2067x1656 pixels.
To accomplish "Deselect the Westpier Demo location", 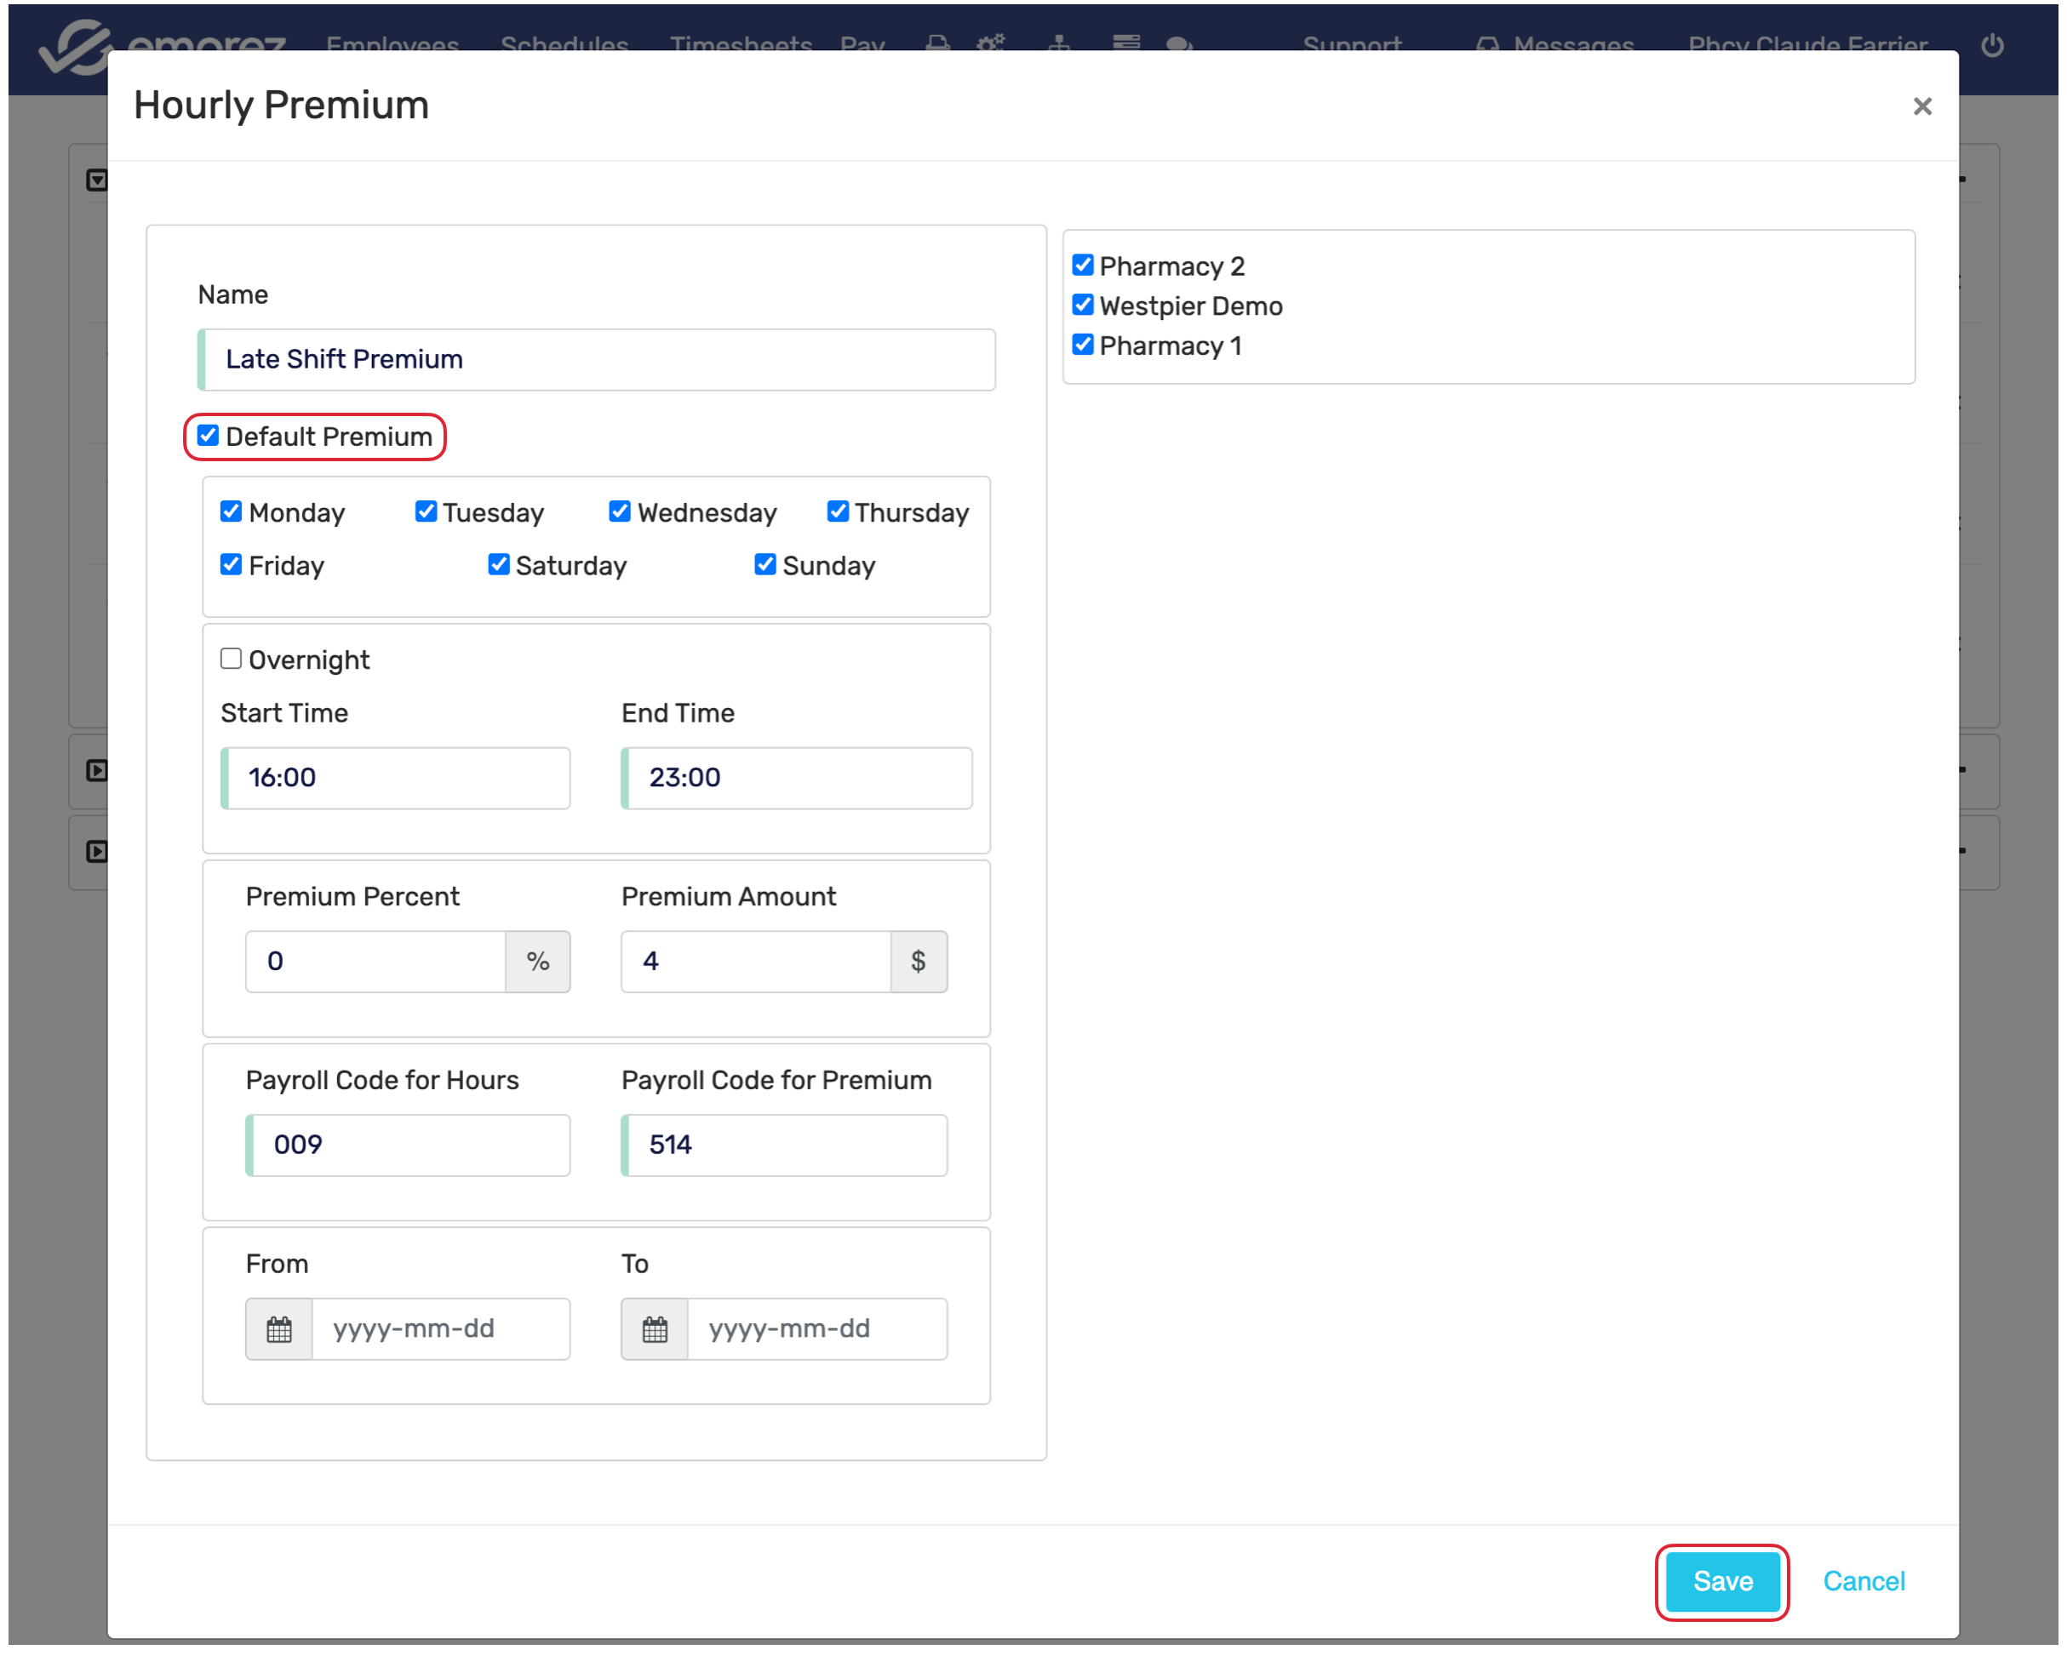I will [x=1082, y=305].
